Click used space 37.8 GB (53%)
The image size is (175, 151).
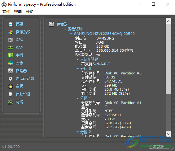[x=118, y=123]
